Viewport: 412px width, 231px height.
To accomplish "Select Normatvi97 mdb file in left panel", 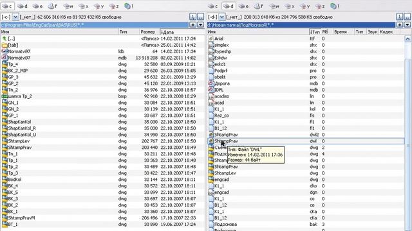I will (102, 58).
